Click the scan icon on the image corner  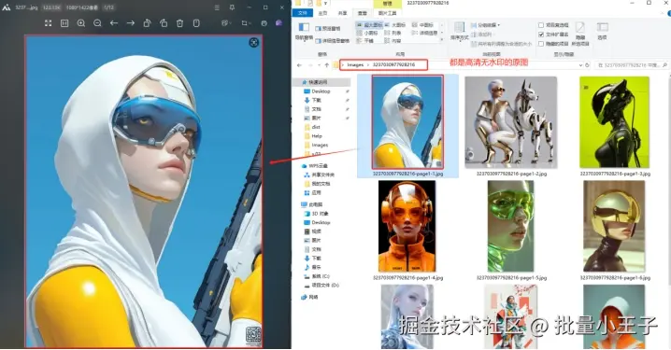pos(254,42)
